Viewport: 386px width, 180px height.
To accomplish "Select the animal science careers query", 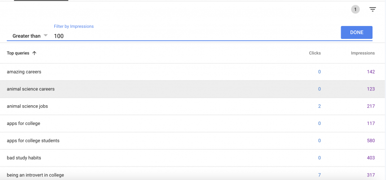I will (31, 89).
